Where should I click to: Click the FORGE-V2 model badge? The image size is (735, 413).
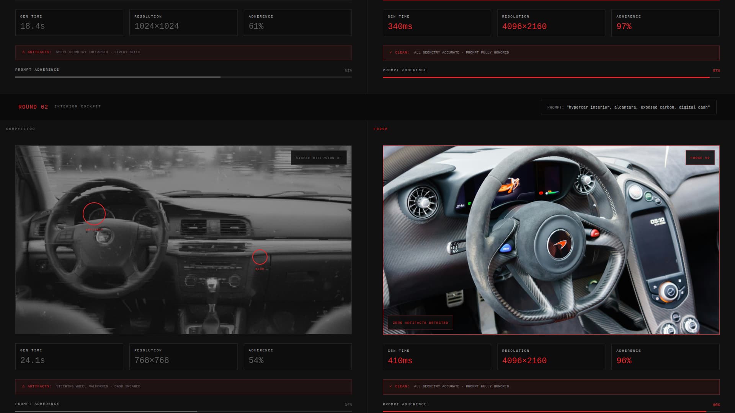point(700,157)
